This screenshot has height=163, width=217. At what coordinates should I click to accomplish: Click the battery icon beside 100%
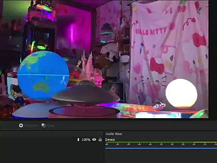[x=78, y=139]
